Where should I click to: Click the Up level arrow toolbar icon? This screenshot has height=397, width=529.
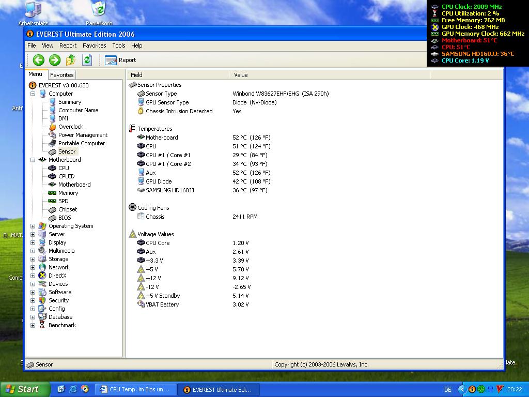click(71, 60)
